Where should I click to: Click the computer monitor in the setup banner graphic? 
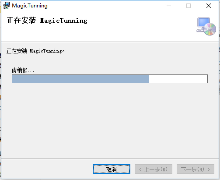[203, 24]
